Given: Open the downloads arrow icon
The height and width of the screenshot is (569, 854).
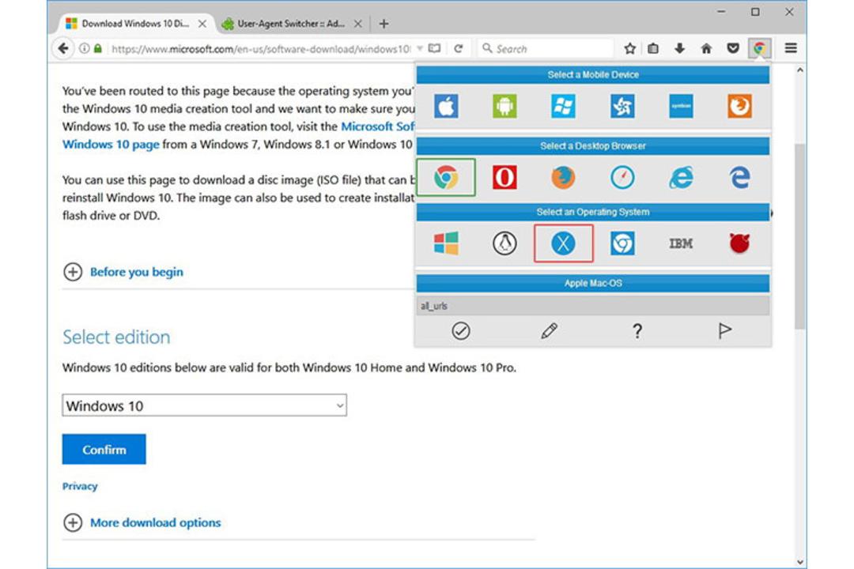Looking at the screenshot, I should pos(679,48).
